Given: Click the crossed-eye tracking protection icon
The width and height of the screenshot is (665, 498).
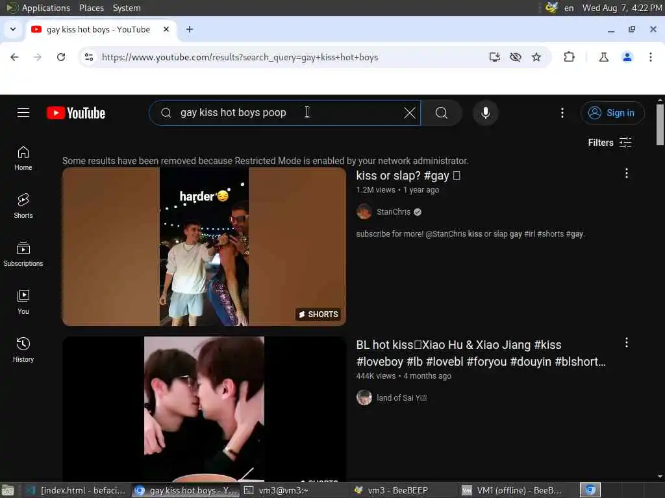Looking at the screenshot, I should [x=515, y=57].
